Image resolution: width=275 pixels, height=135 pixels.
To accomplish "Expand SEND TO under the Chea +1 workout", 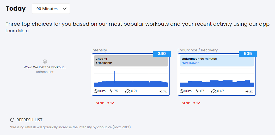I will coord(105,103).
